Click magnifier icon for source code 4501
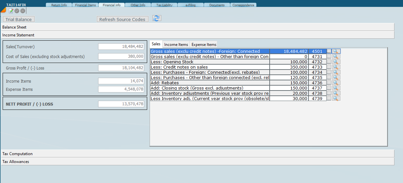Image resolution: width=403 pixels, height=183 pixels. (x=336, y=51)
